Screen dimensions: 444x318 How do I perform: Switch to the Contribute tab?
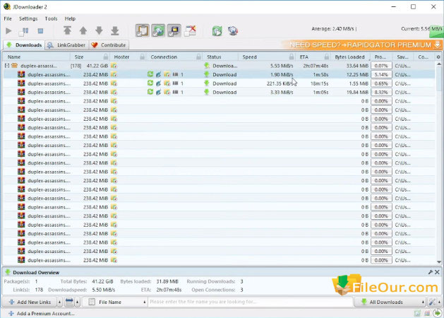tap(109, 45)
